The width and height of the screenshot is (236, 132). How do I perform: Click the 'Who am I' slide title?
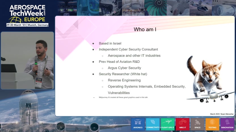tap(145, 29)
